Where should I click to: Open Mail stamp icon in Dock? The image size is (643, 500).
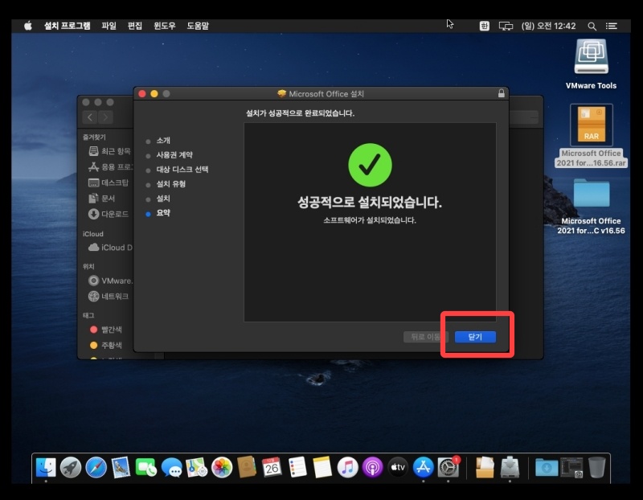tap(121, 467)
